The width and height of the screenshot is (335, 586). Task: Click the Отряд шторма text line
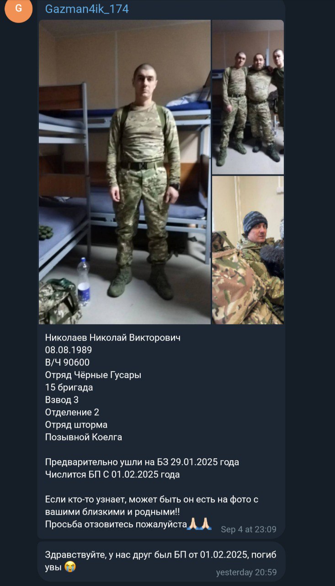[76, 424]
